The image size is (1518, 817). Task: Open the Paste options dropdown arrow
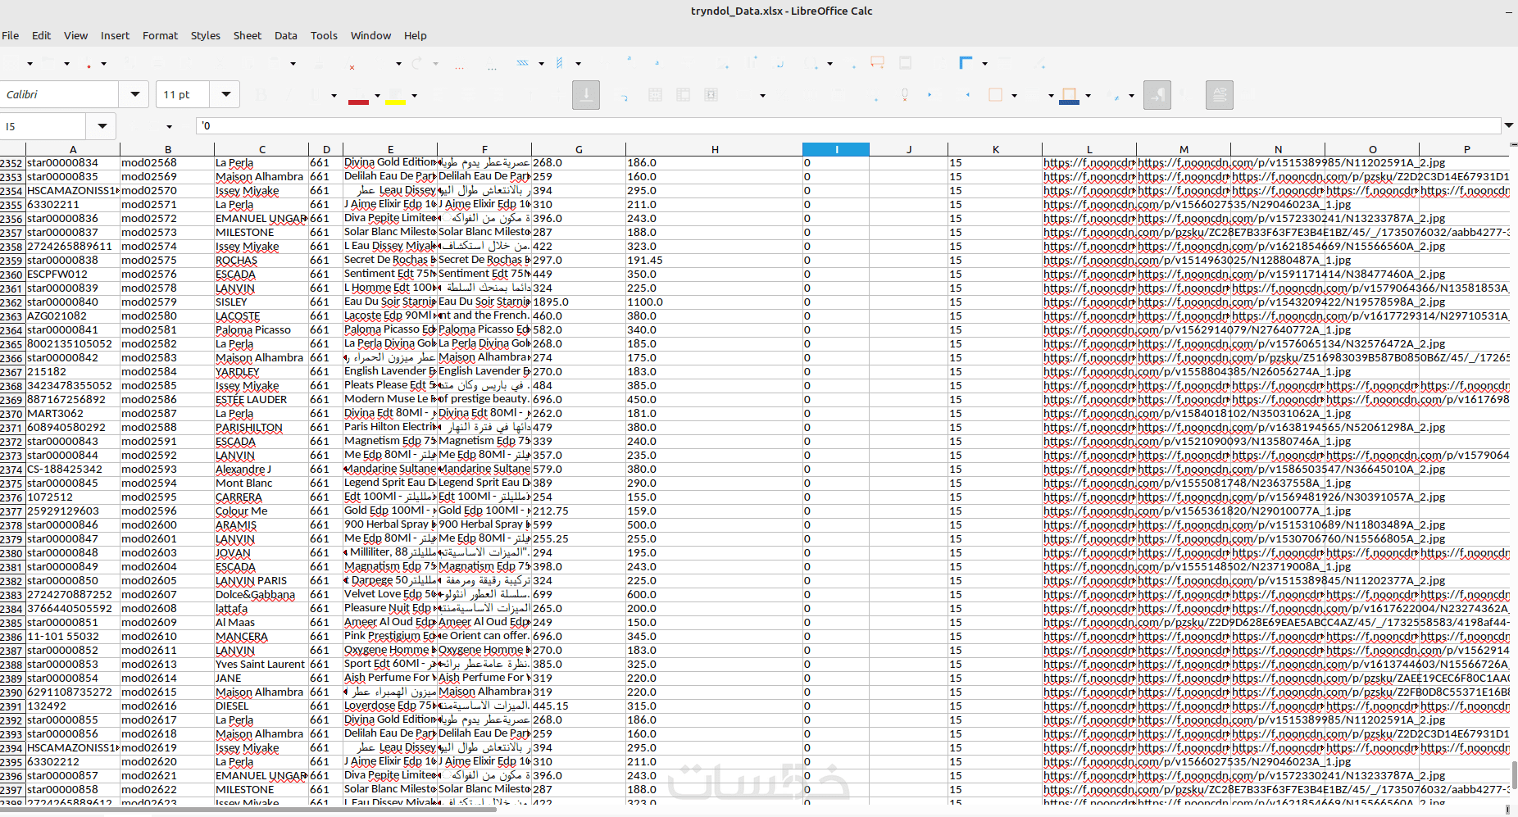pyautogui.click(x=293, y=63)
